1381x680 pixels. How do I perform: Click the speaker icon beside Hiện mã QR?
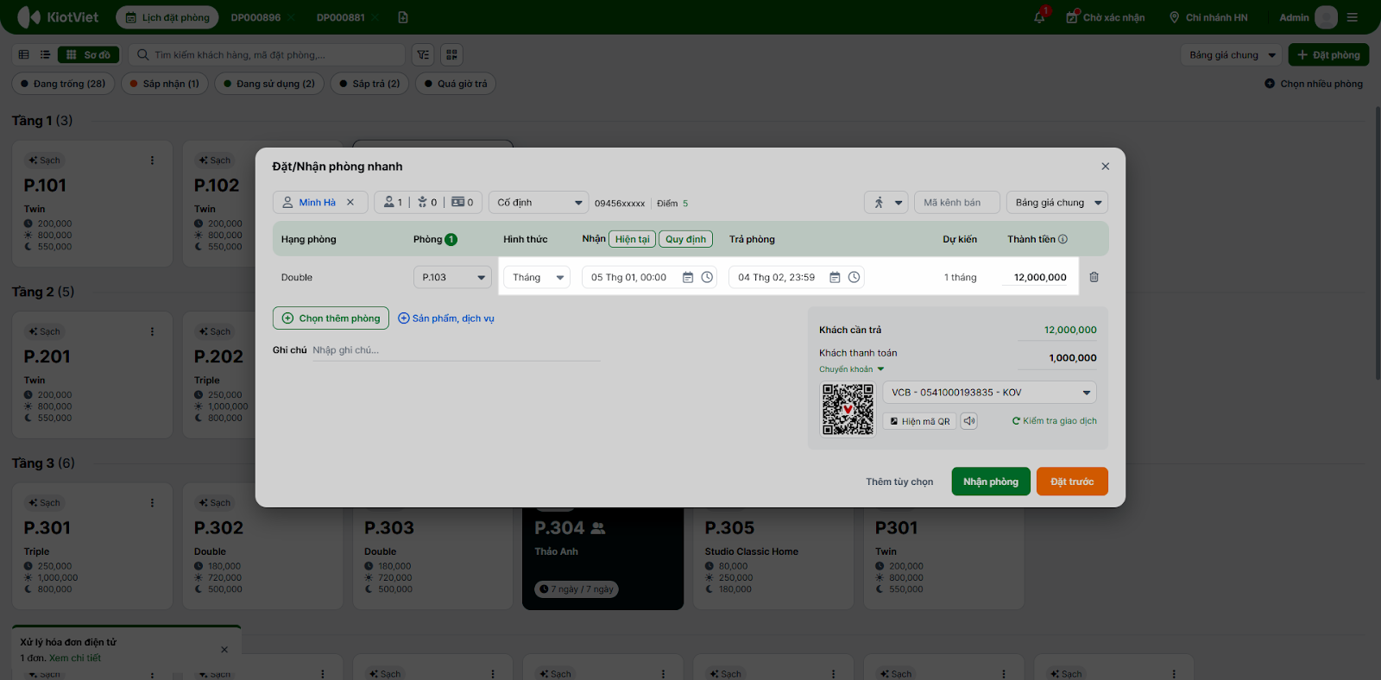[969, 421]
